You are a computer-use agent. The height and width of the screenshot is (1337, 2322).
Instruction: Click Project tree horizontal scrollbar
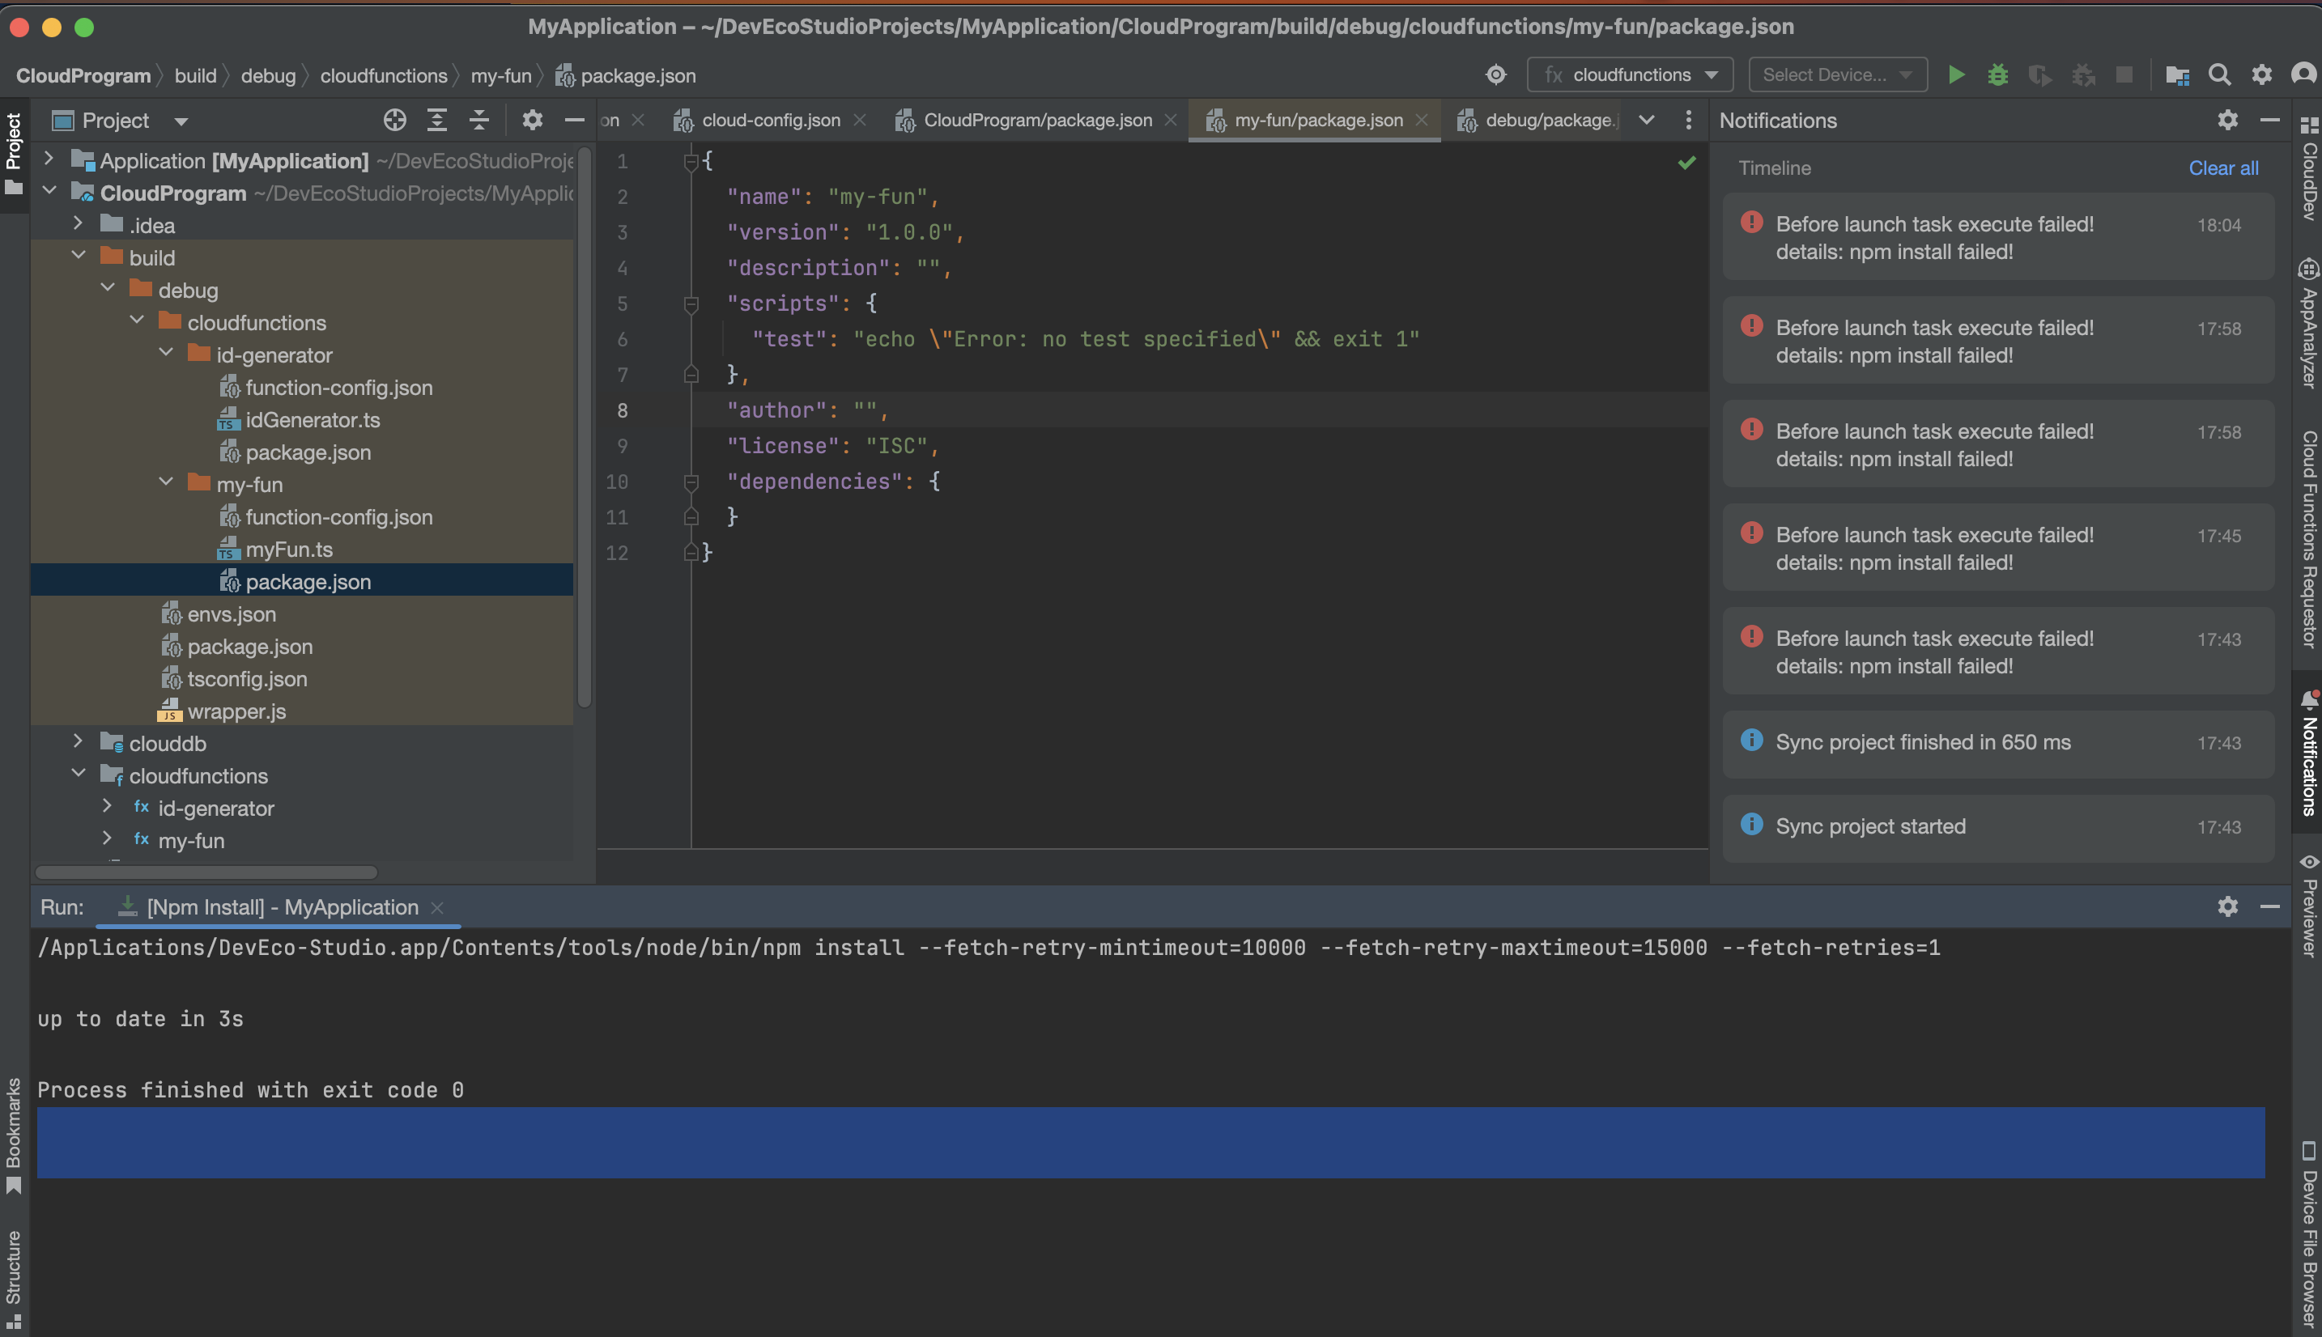tap(206, 872)
